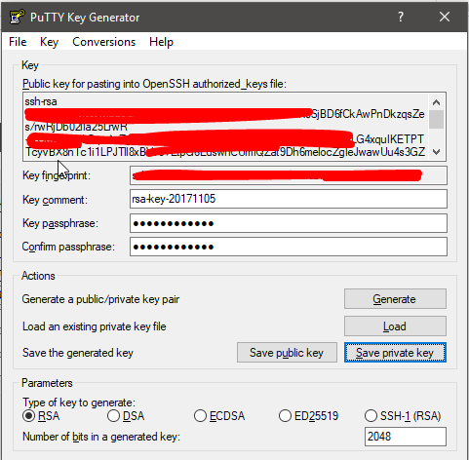Click the public key box scroll-up arrow
This screenshot has width=469, height=460.
(x=436, y=102)
